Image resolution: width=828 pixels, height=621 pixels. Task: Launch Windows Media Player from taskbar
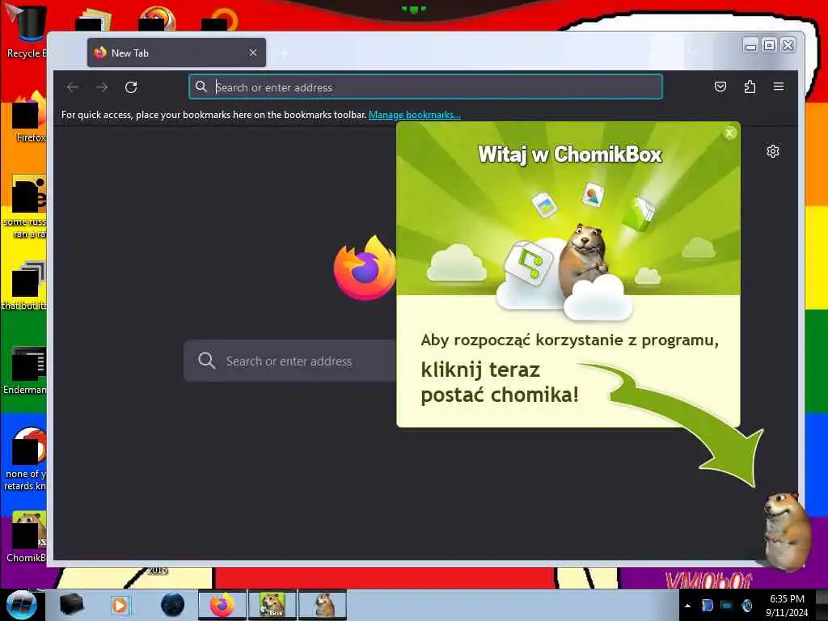tap(120, 605)
